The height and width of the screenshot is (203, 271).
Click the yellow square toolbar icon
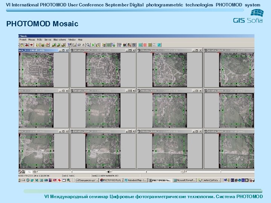tap(150, 45)
